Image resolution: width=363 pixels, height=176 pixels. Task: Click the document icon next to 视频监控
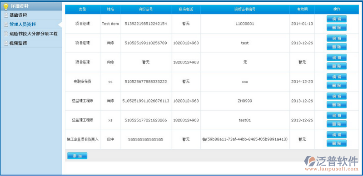point(6,43)
